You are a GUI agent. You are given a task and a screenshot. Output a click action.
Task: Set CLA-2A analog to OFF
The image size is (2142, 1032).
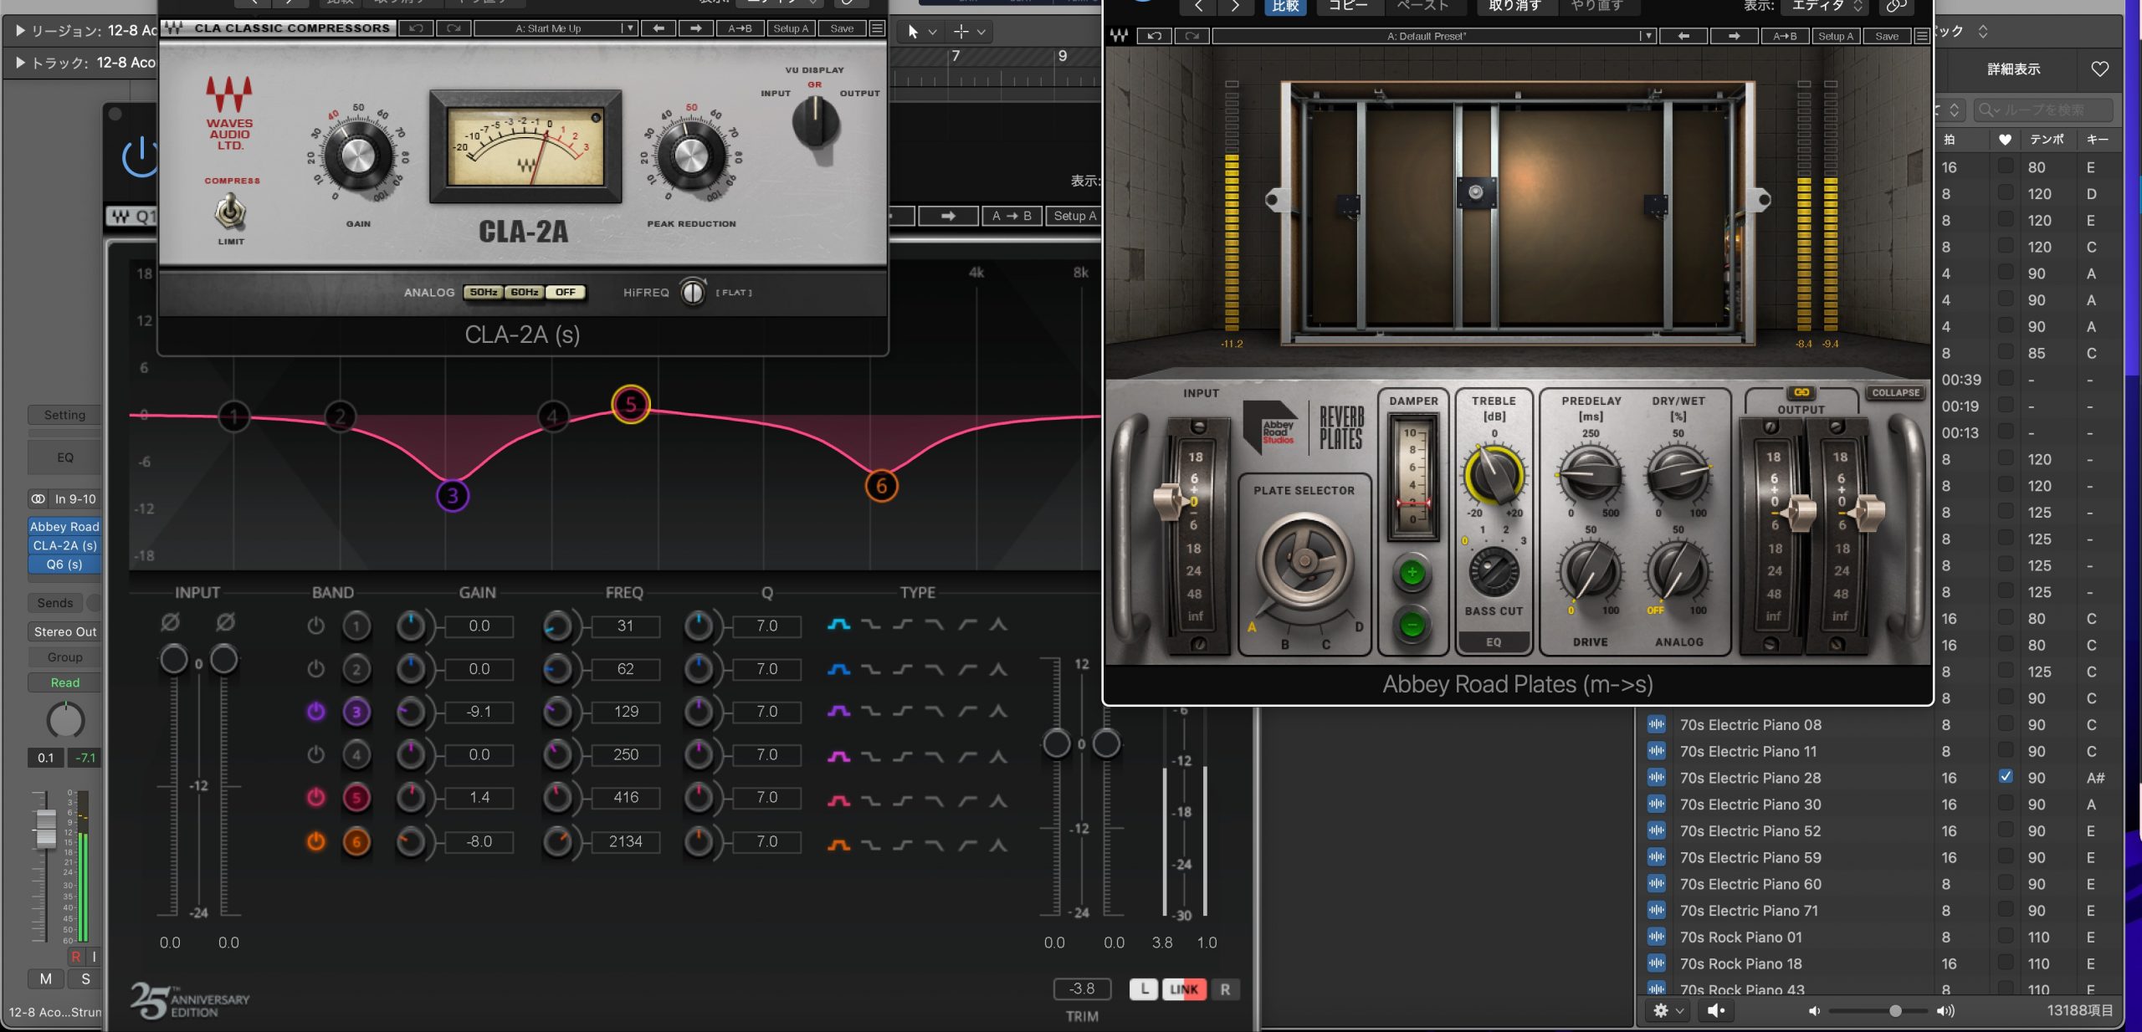tap(566, 293)
